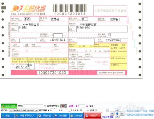Click the empty recipient postal code label box
This screenshot has height=119, width=154.
click(119, 35)
